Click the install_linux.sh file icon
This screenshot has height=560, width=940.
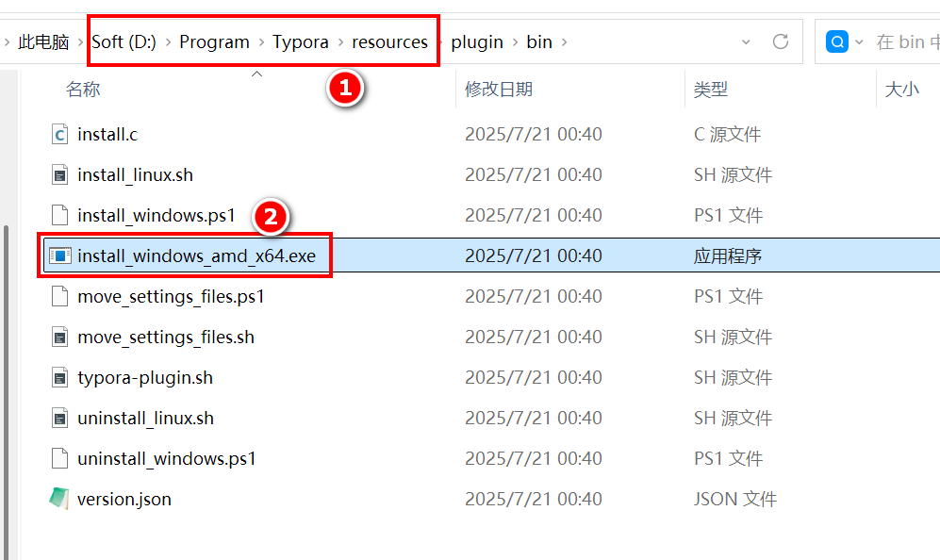(x=60, y=175)
